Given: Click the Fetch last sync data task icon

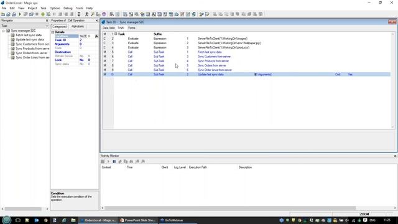Looking at the screenshot, I should pos(12,35).
